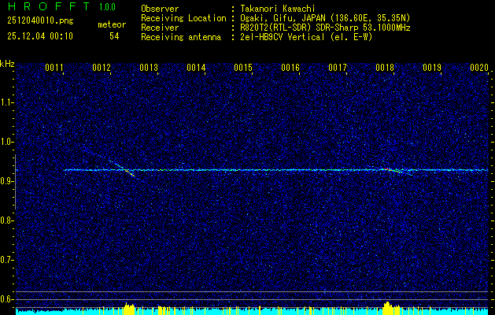This screenshot has height=315, width=495.
Task: Click the Observer name Takanori Kawachi
Action: (x=278, y=9)
